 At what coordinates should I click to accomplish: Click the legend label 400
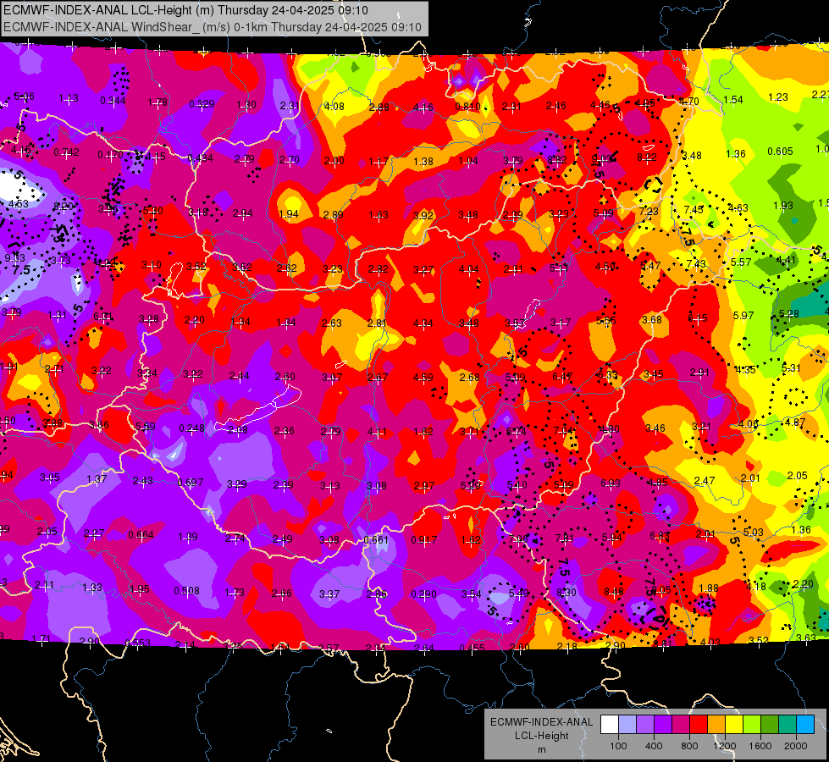tap(654, 746)
